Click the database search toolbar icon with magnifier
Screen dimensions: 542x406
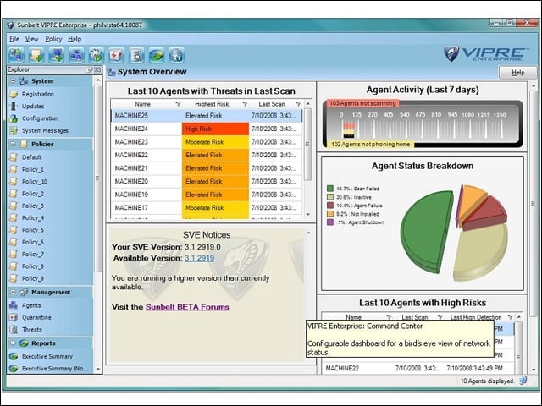[x=136, y=55]
